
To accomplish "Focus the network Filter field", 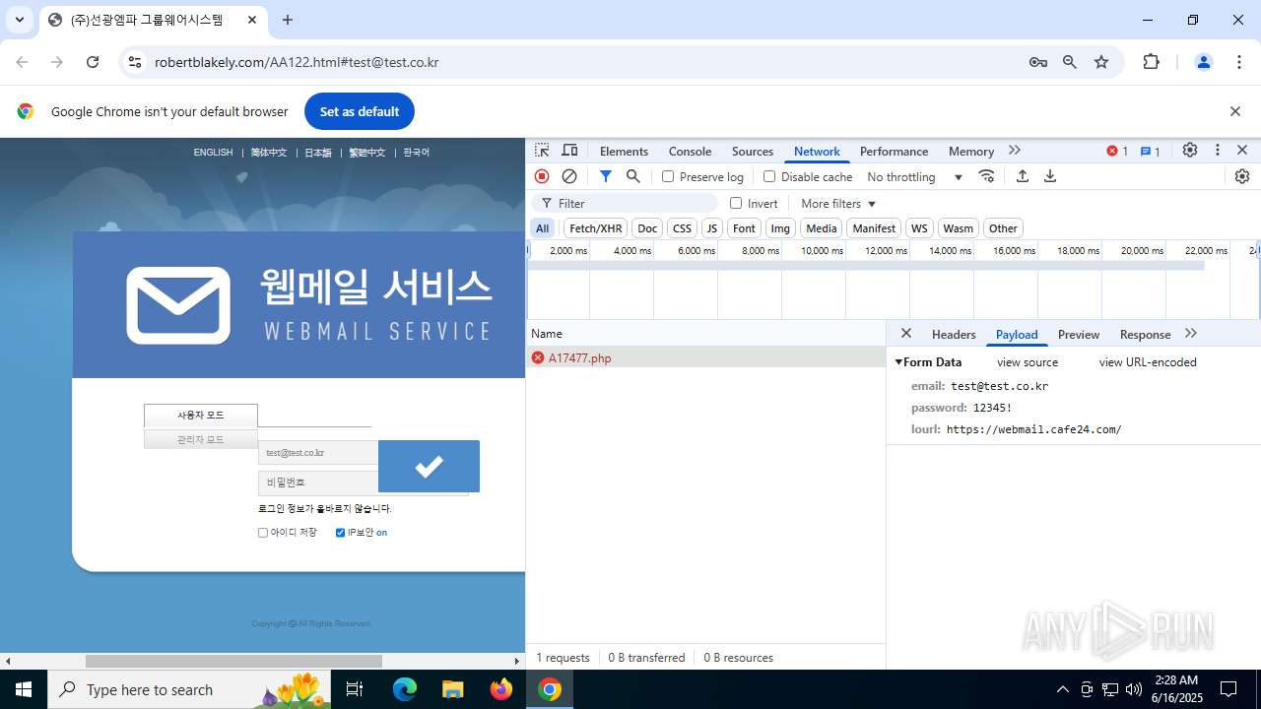I will [x=625, y=203].
